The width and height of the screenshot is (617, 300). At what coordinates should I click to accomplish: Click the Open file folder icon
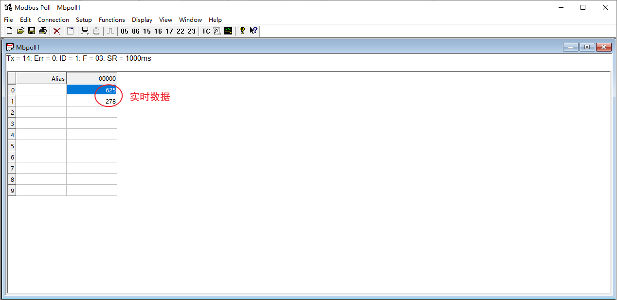click(x=20, y=31)
